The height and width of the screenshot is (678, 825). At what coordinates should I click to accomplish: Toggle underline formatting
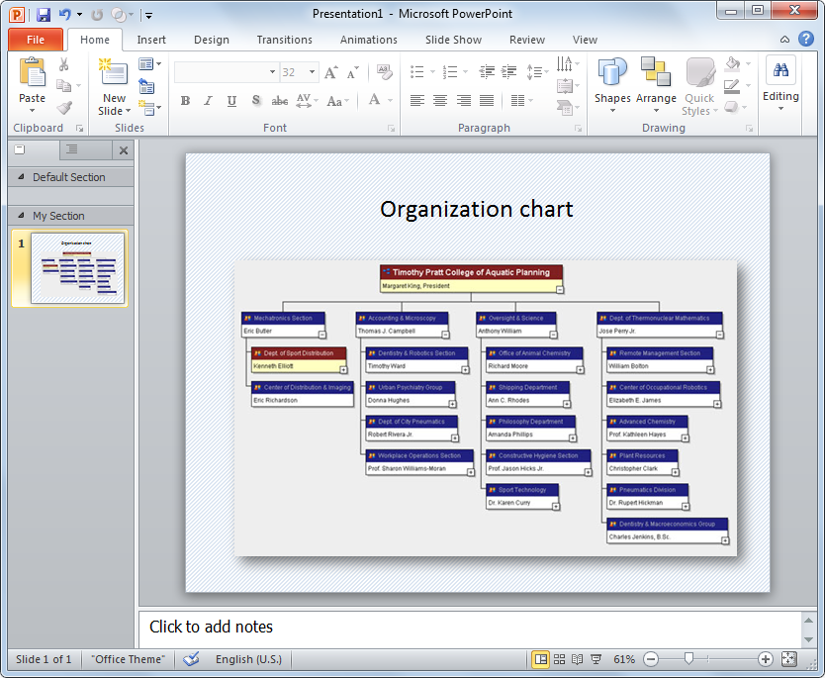point(229,100)
